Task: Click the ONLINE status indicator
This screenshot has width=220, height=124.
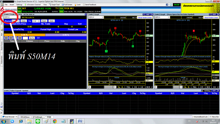Action: [177, 5]
